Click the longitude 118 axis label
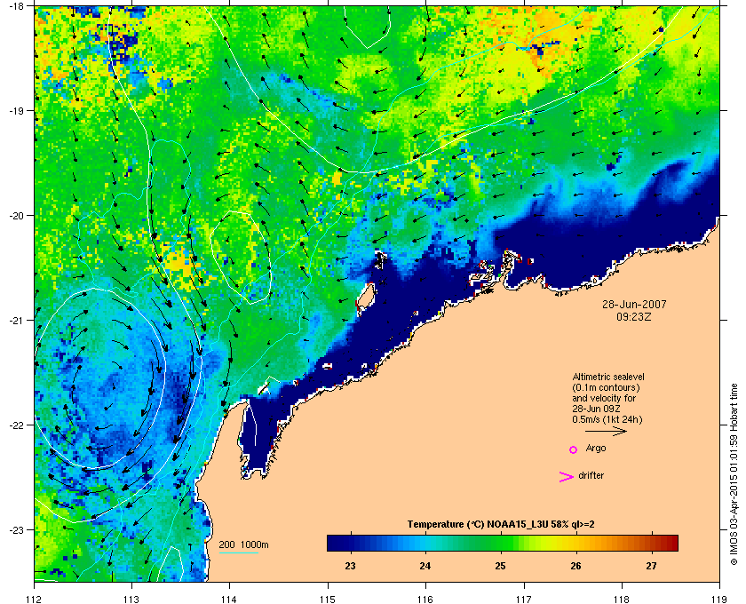 click(x=622, y=599)
